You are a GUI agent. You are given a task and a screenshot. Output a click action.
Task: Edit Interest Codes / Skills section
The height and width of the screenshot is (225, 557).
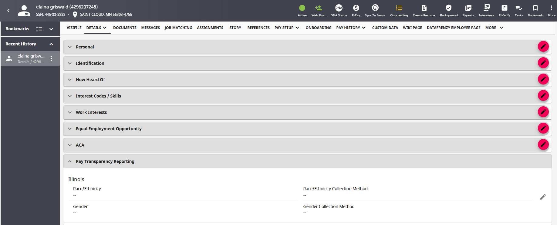pyautogui.click(x=543, y=96)
